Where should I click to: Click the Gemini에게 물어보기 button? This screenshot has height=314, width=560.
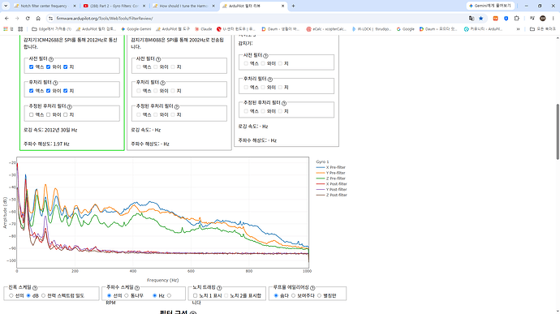click(490, 6)
